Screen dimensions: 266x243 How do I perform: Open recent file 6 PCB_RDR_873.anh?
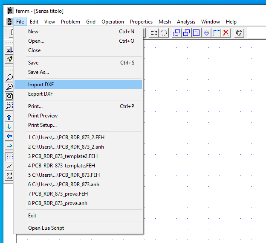tap(78, 184)
